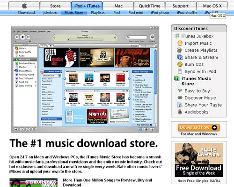Go to the Download subnav item

click(26, 13)
